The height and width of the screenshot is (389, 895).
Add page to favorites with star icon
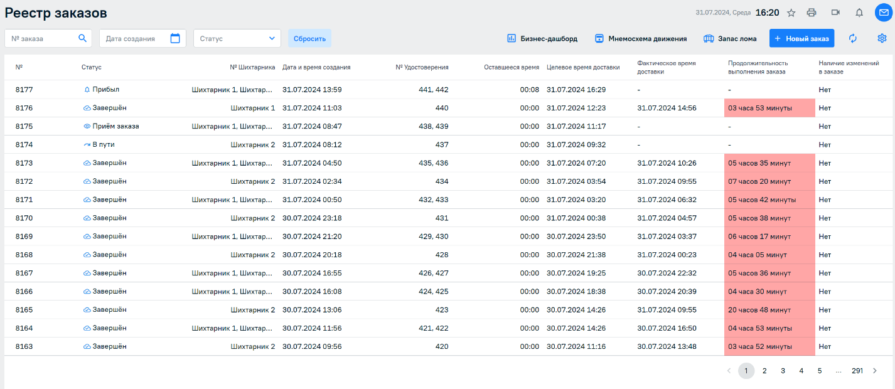point(791,13)
